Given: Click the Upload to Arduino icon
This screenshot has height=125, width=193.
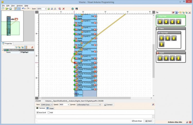Looking at the screenshot, I should click(76, 9).
